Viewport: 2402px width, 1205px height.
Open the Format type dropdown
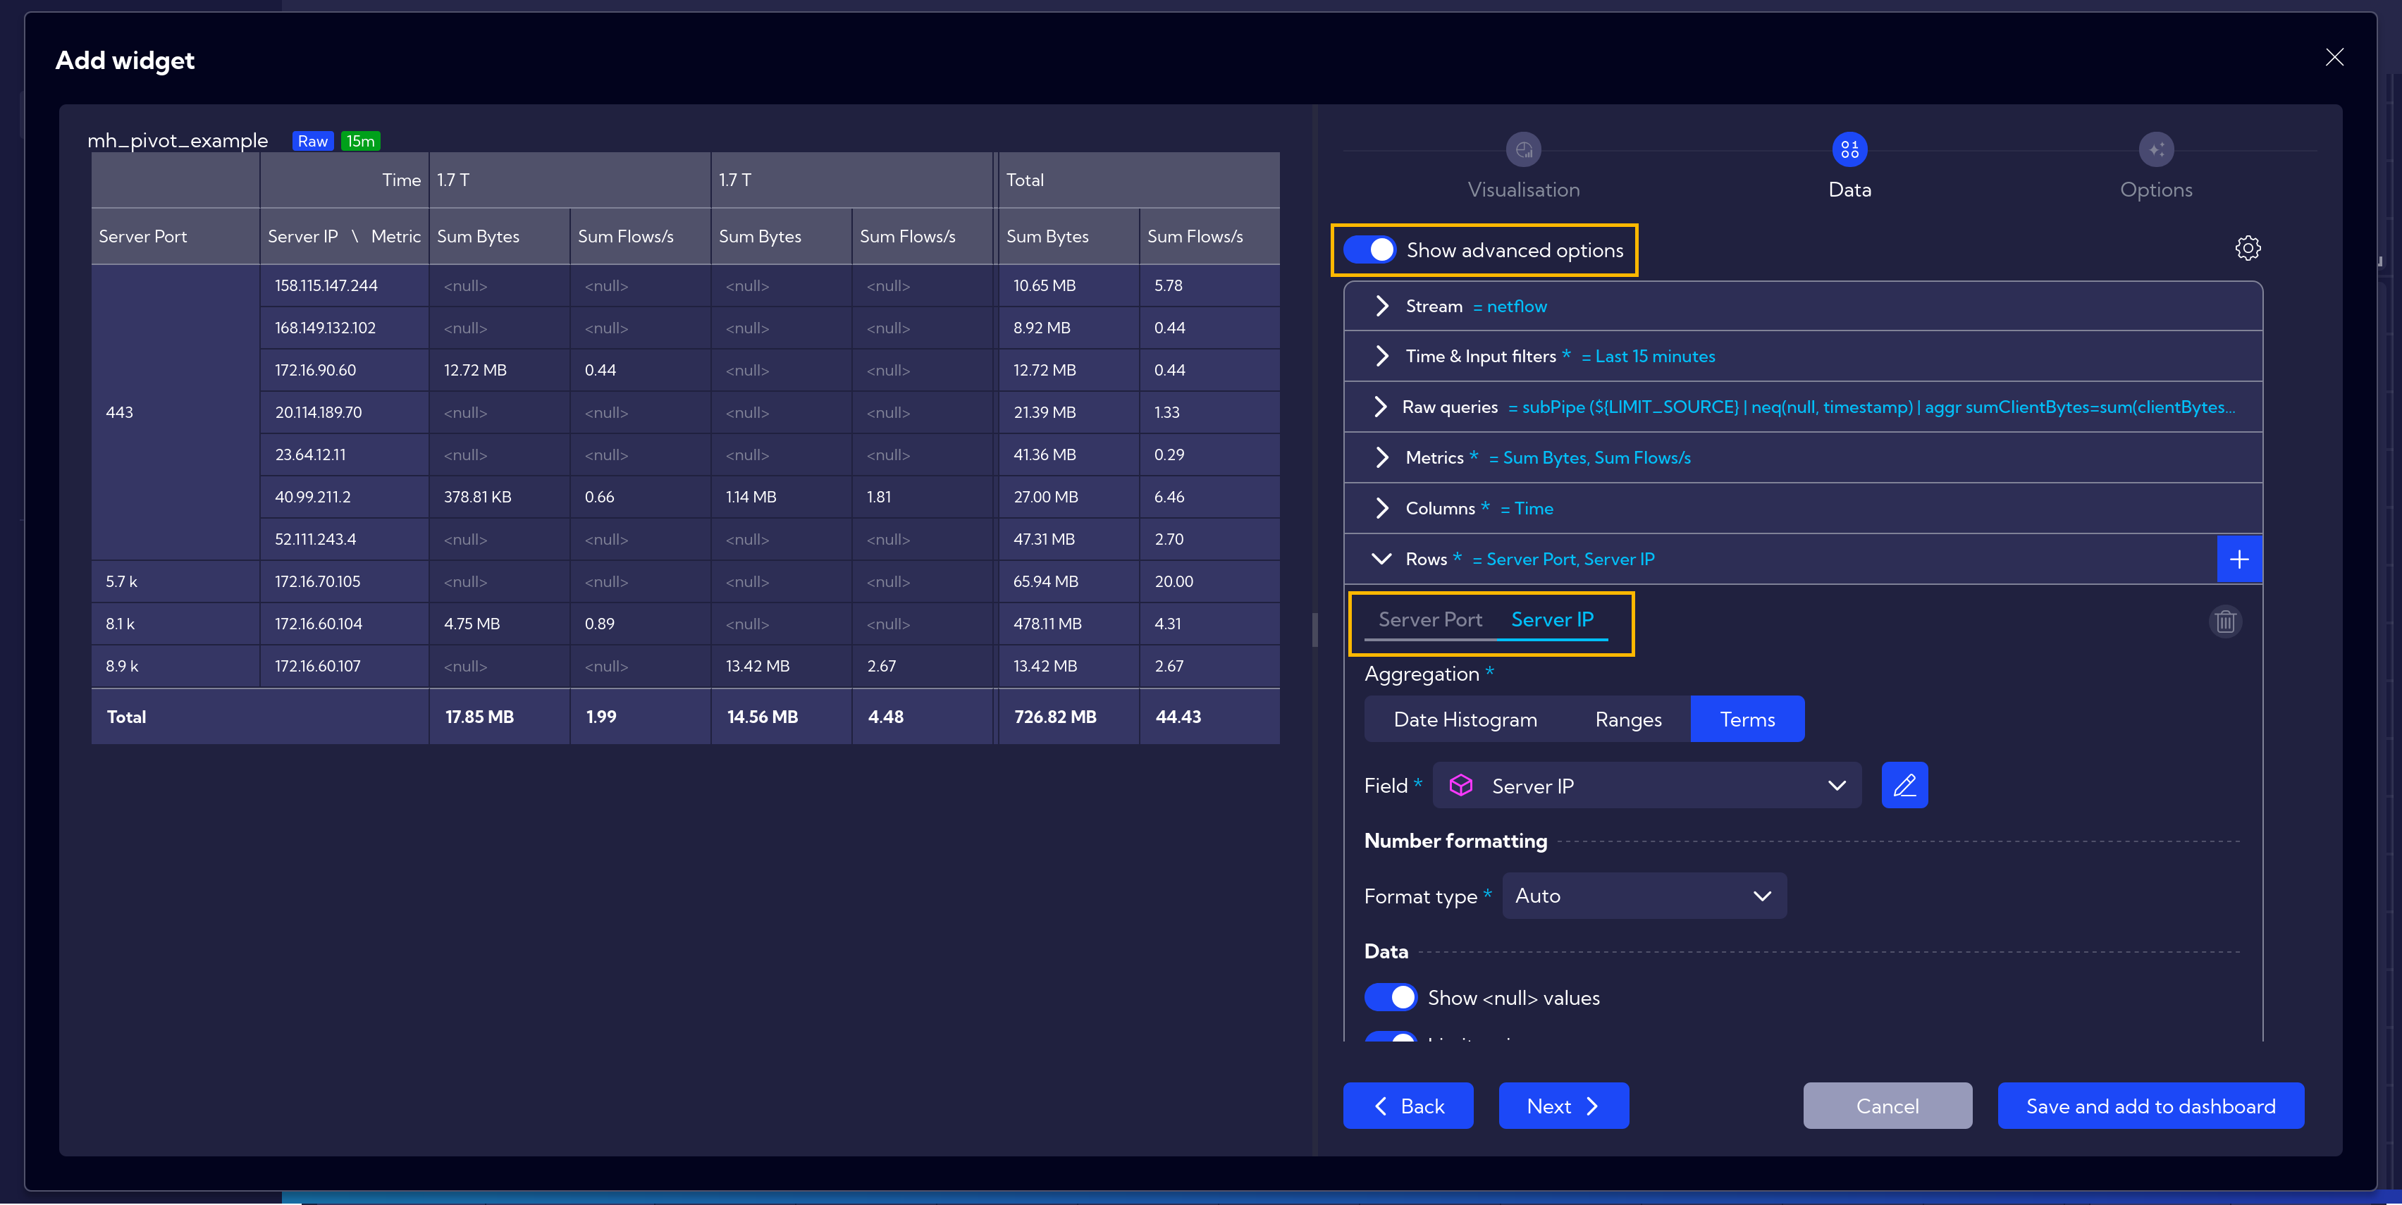[1644, 896]
